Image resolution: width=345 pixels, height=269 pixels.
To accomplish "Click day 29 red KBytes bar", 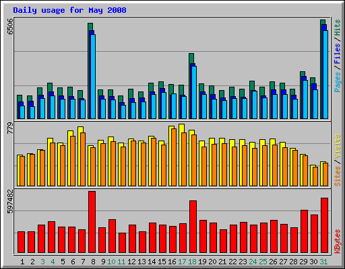I will [304, 231].
